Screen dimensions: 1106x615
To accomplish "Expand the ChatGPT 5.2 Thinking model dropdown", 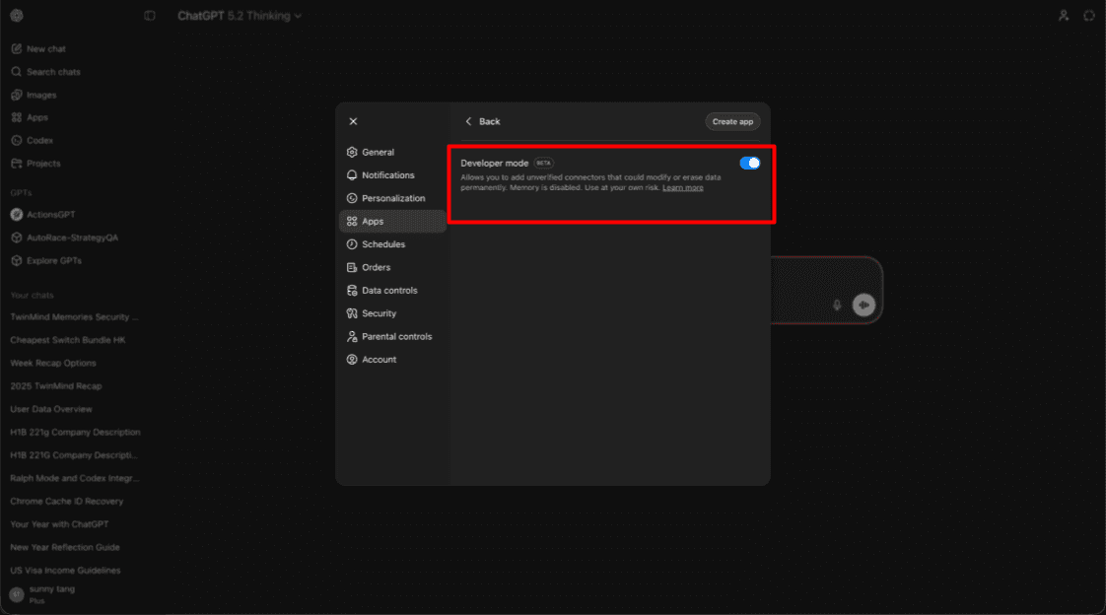I will pos(240,16).
